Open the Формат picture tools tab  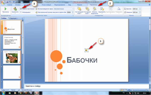[80, 5]
